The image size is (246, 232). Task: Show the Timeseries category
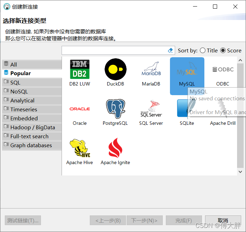tap(32, 109)
